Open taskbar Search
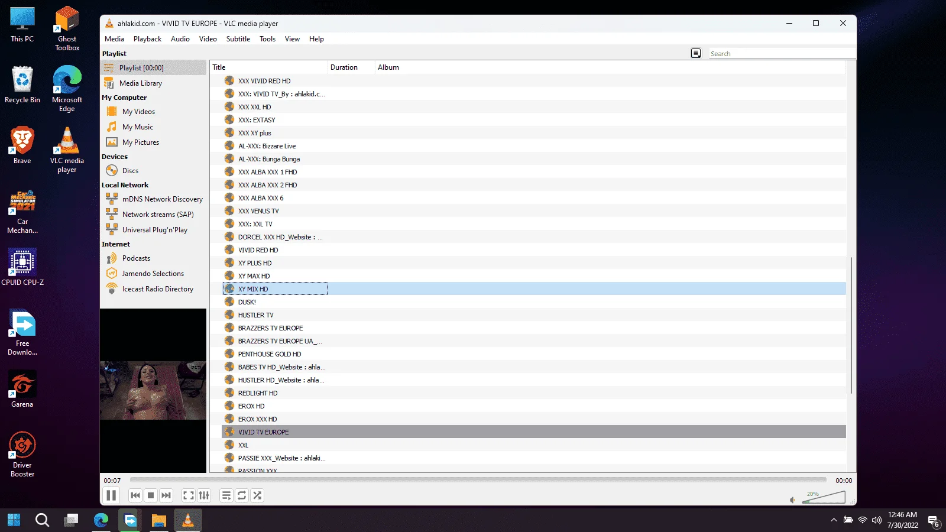Screen dimensions: 946x532 click(42, 520)
